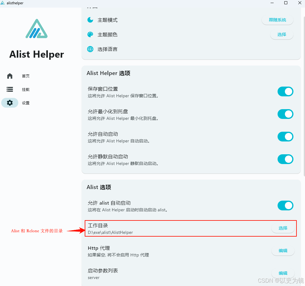Click 编辑 button for Http 代理
This screenshot has width=305, height=286.
[x=283, y=251]
